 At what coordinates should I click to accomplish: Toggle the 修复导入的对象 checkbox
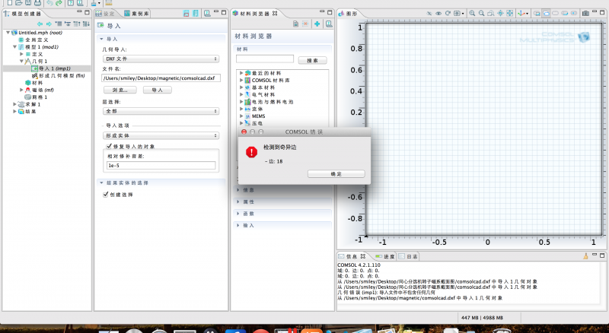[x=109, y=146]
